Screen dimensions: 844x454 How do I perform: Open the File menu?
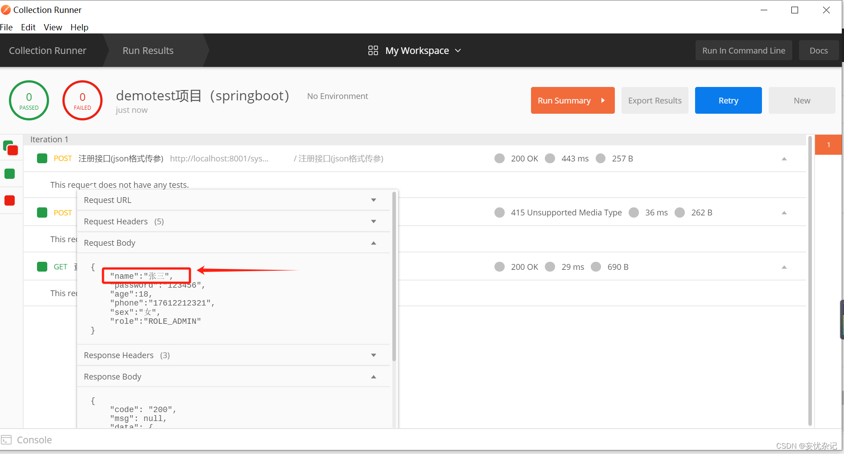[6, 27]
